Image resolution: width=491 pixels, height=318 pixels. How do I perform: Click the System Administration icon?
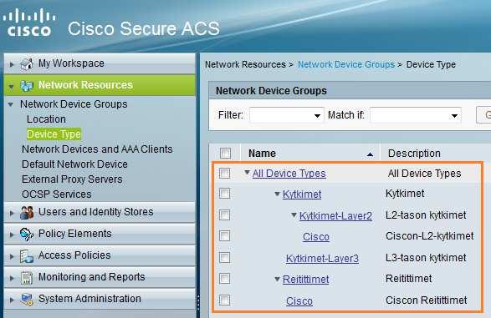click(x=27, y=300)
